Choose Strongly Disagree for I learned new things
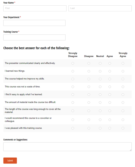This screenshot has width=135, height=167. pyautogui.click(x=73, y=71)
